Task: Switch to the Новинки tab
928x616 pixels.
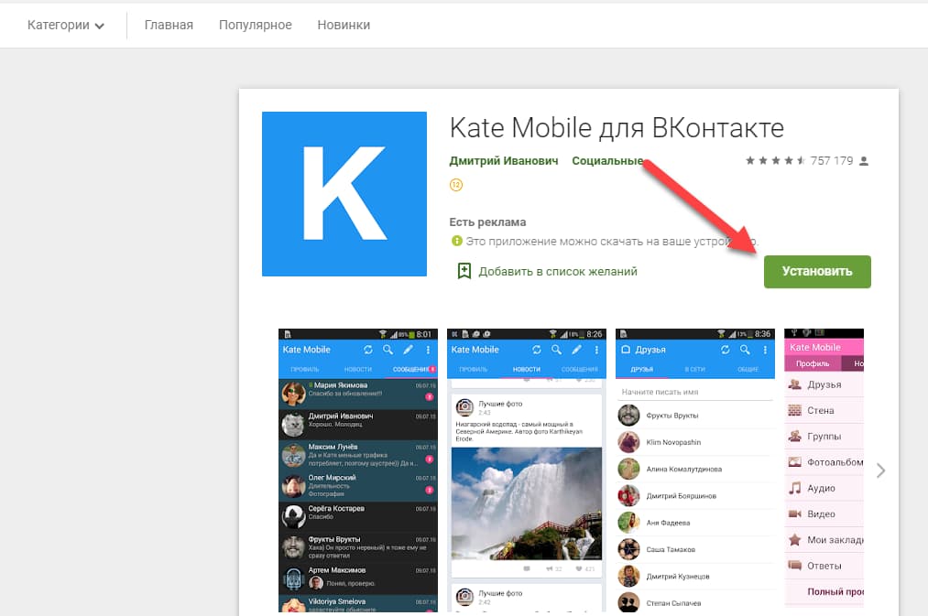Action: point(344,25)
